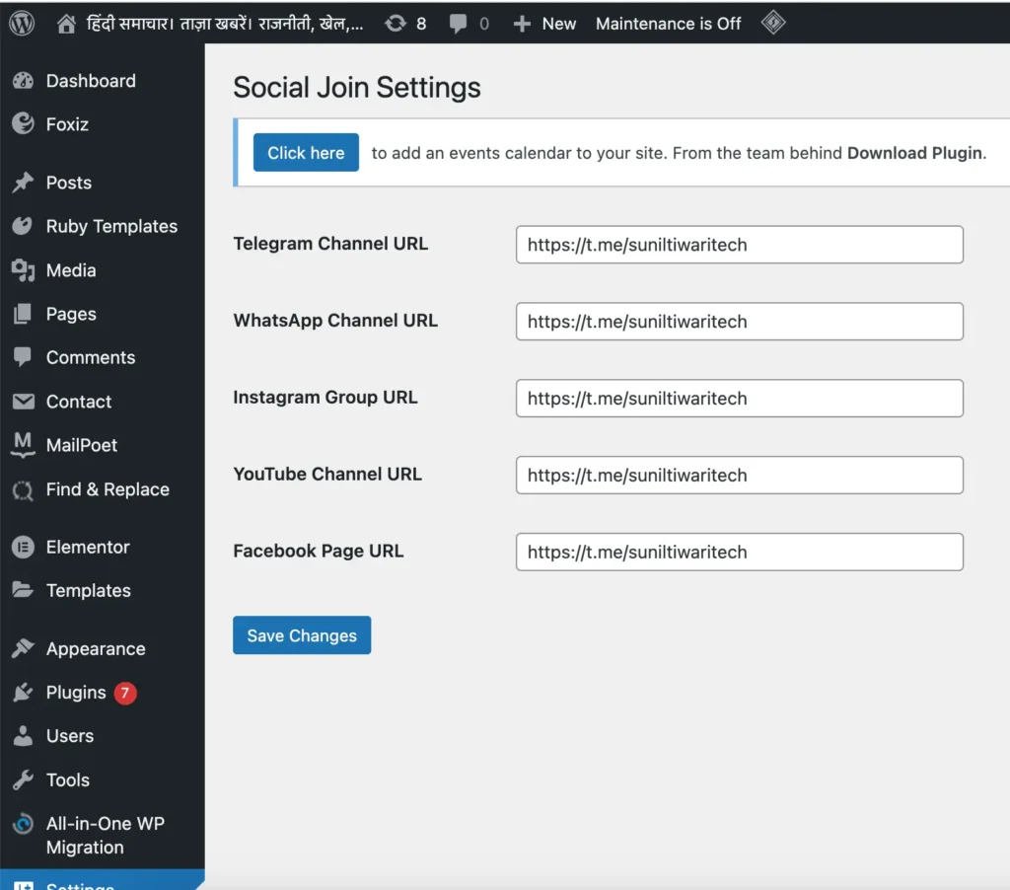This screenshot has height=890, width=1010.
Task: Open Elementor menu item
Action: click(x=88, y=547)
